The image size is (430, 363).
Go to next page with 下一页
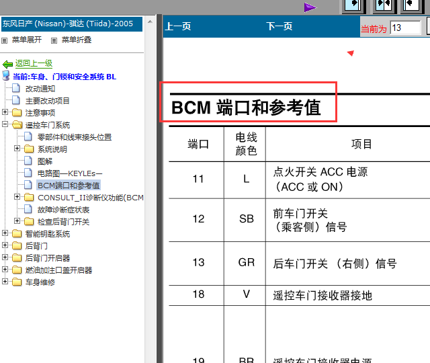click(x=279, y=26)
